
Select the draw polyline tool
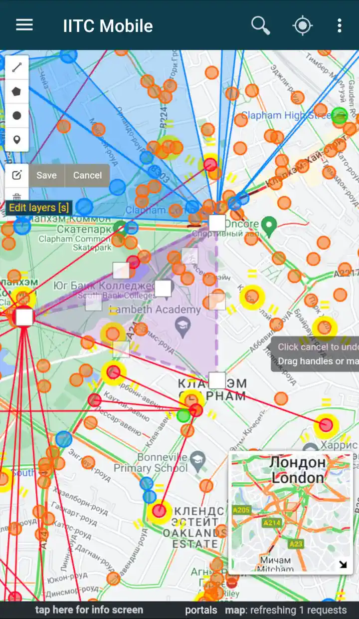[17, 68]
